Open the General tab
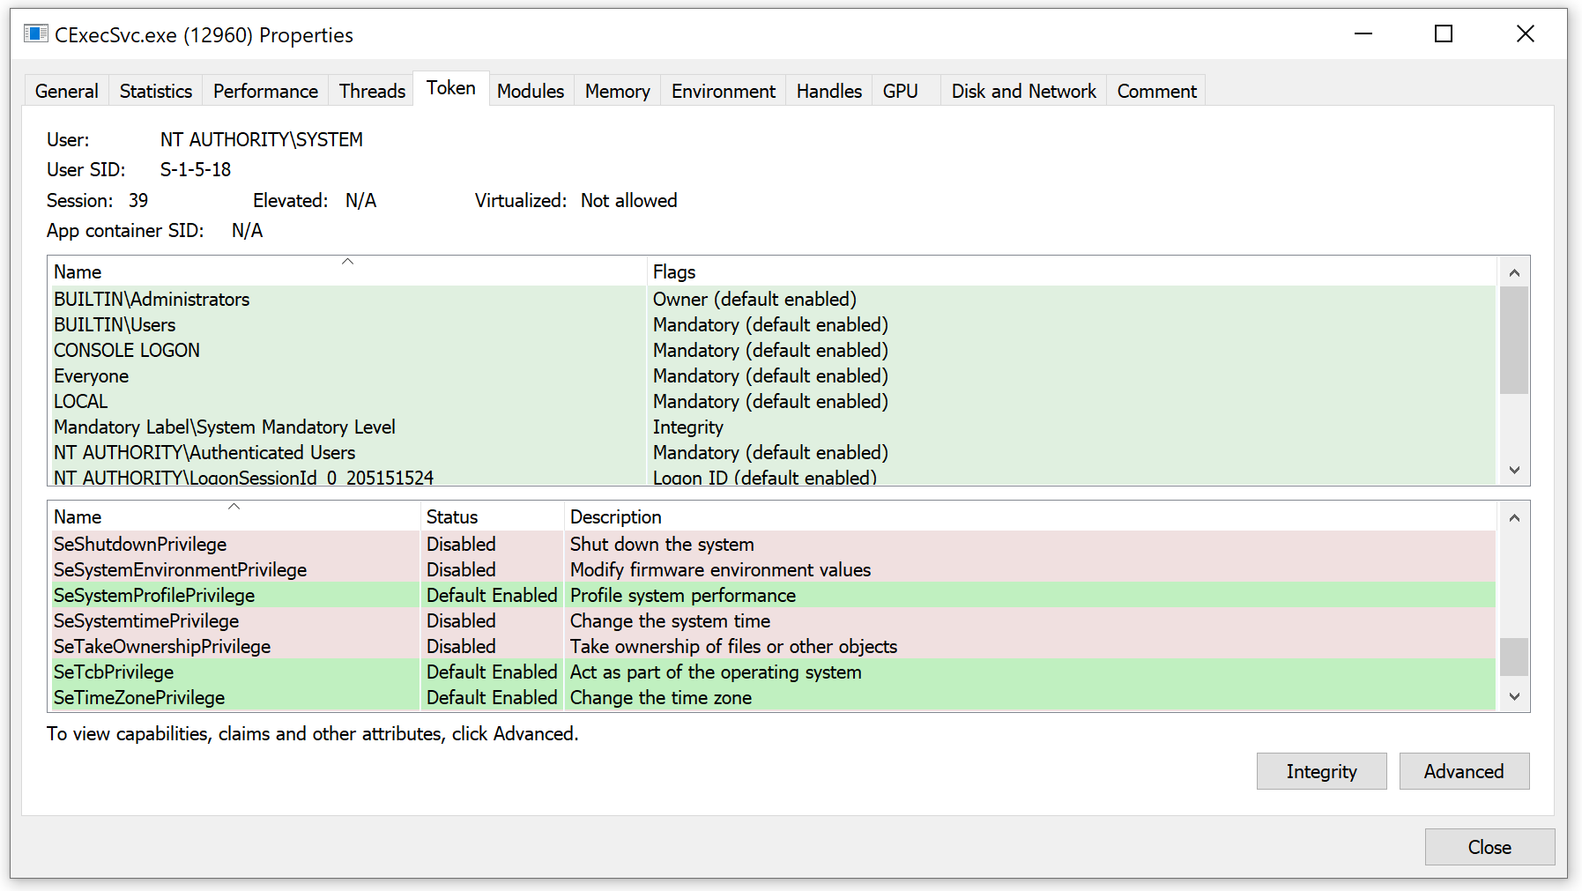This screenshot has height=891, width=1582. click(67, 91)
